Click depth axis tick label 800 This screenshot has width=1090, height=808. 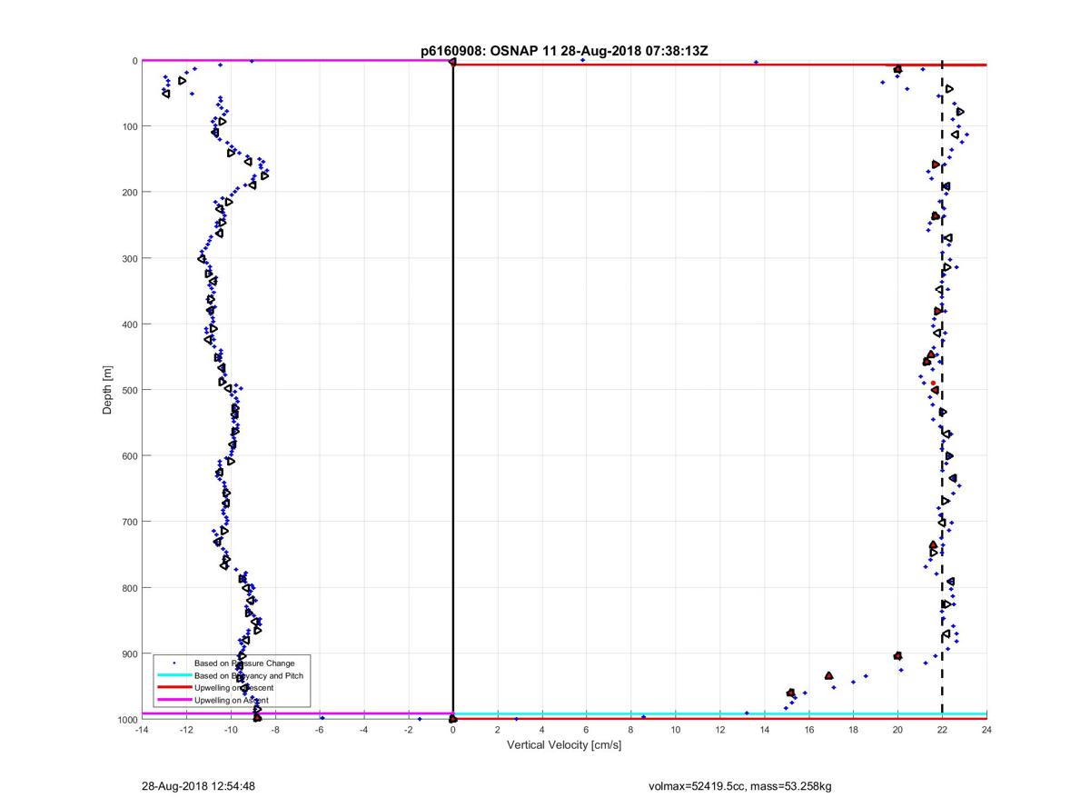pyautogui.click(x=128, y=587)
